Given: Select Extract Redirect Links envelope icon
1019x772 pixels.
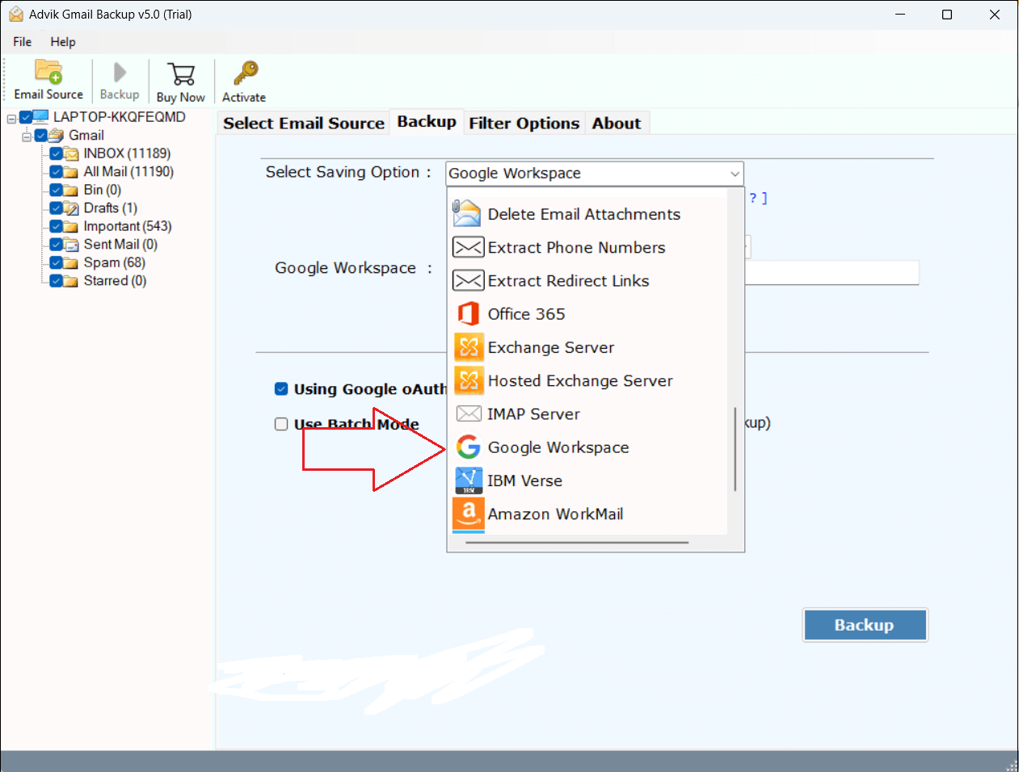Looking at the screenshot, I should (x=469, y=280).
